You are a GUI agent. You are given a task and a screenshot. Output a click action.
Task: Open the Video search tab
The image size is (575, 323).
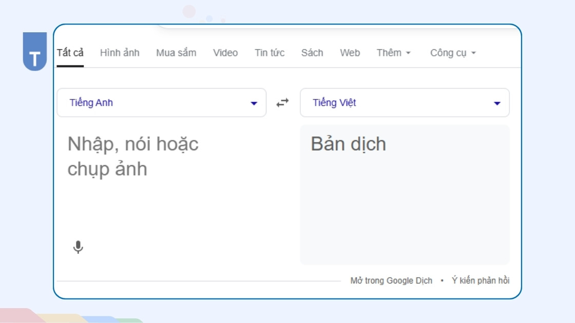coord(225,53)
